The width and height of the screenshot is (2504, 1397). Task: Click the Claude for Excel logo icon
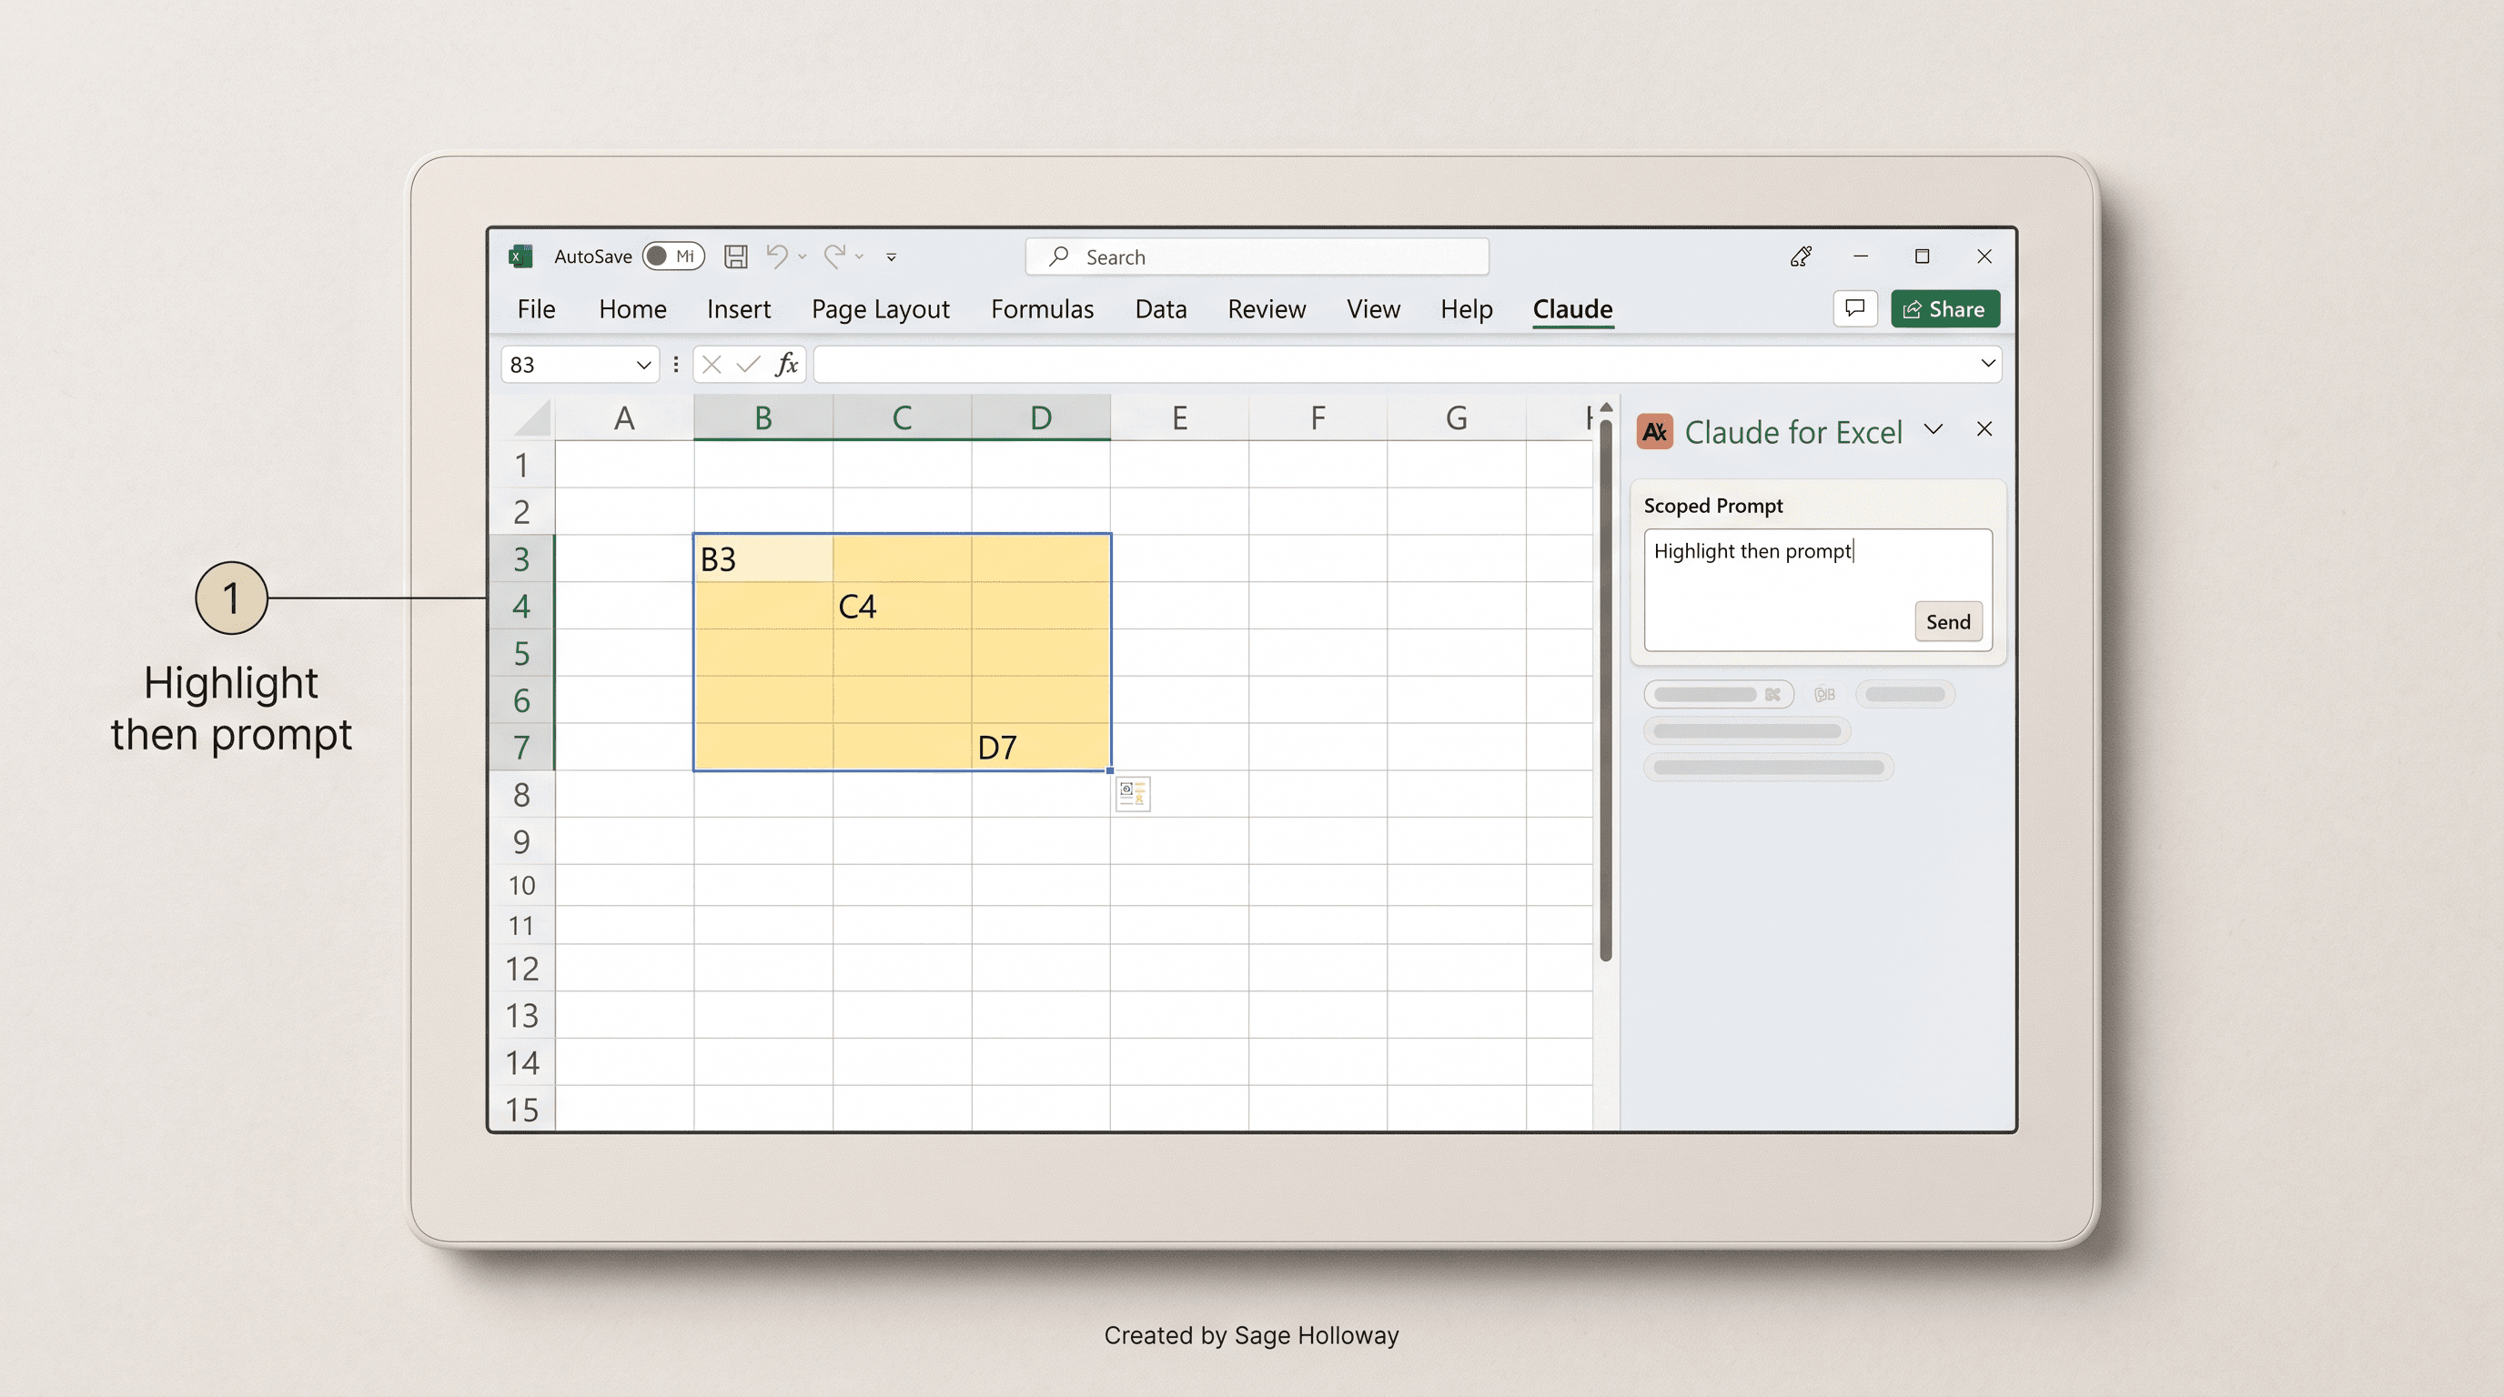click(1654, 431)
